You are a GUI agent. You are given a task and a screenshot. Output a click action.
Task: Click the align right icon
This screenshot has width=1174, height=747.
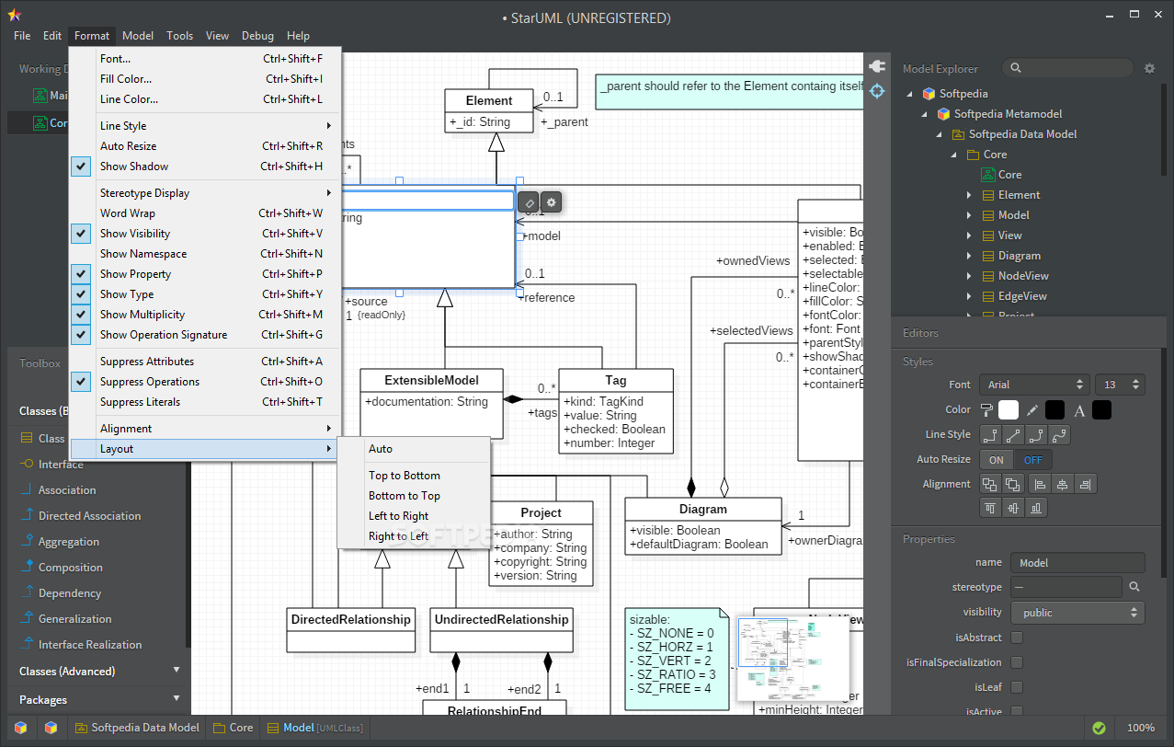pyautogui.click(x=1086, y=484)
